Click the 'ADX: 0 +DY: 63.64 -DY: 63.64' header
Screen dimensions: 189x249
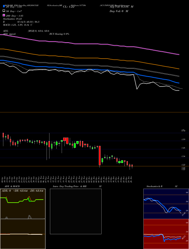click(22, 191)
